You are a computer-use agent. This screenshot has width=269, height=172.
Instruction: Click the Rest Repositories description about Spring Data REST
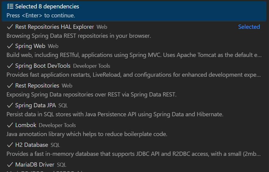point(92,95)
